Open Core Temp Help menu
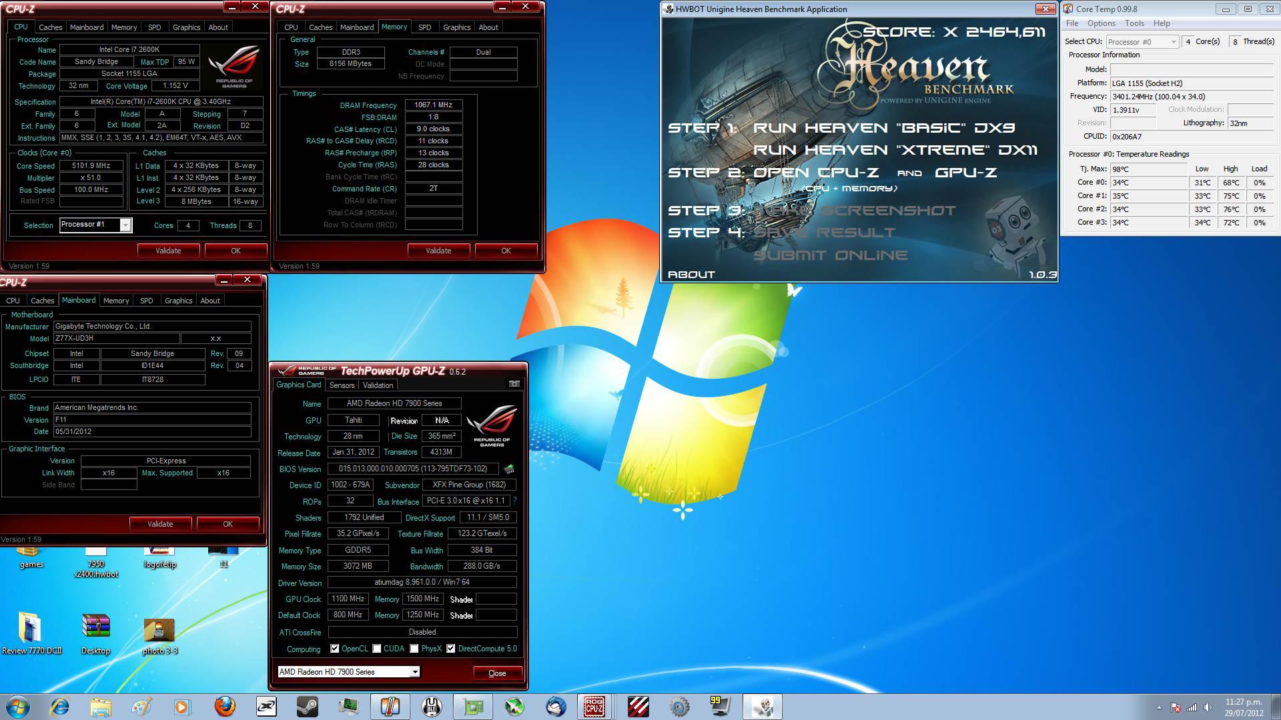Viewport: 1281px width, 720px height. coord(1162,23)
